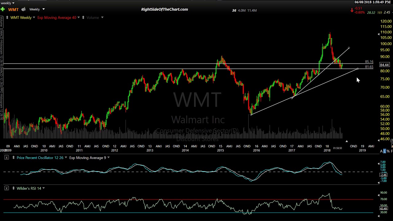Click the gray icon beside WMT ticker
This screenshot has width=393, height=221.
click(x=23, y=9)
